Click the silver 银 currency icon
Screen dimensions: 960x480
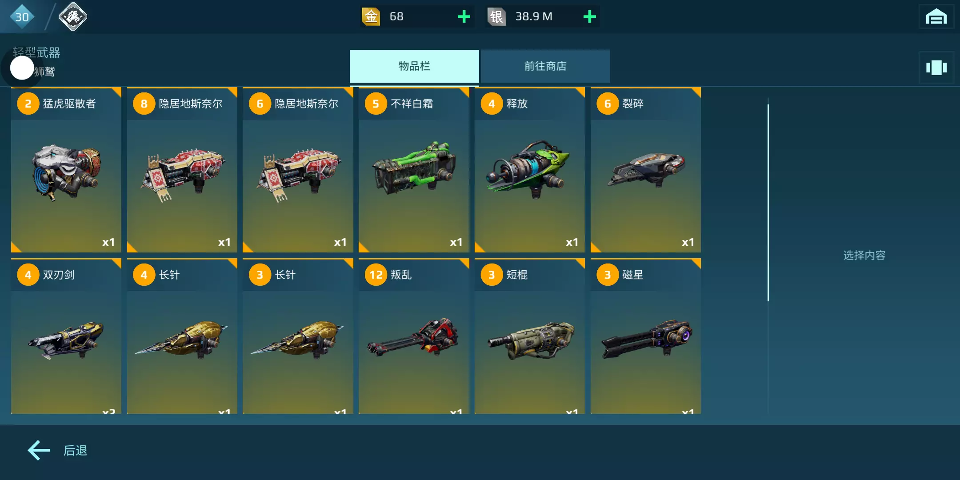point(496,17)
